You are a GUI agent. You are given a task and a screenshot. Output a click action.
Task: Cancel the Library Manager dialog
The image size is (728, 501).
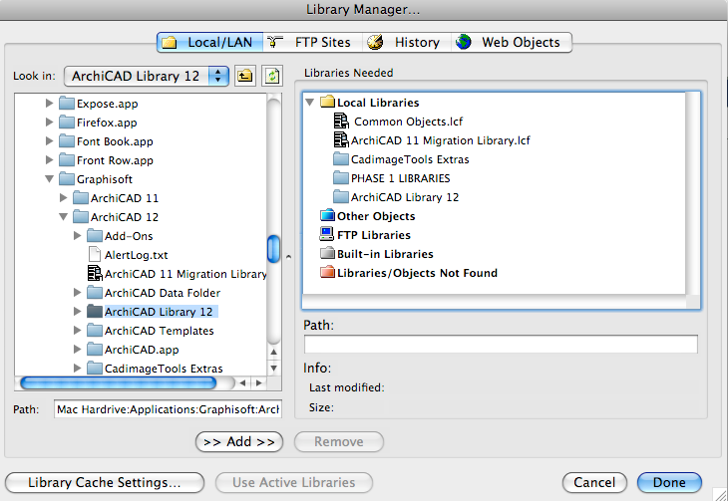tap(594, 482)
